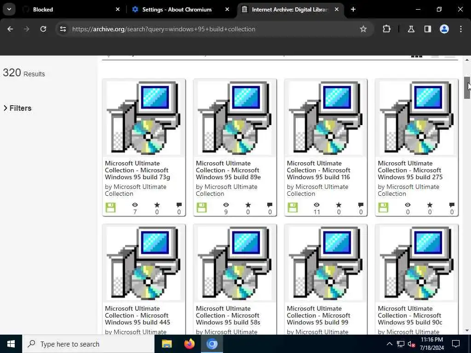This screenshot has height=353, width=471.
Task: Bookmark this page with the star icon
Action: pyautogui.click(x=363, y=29)
